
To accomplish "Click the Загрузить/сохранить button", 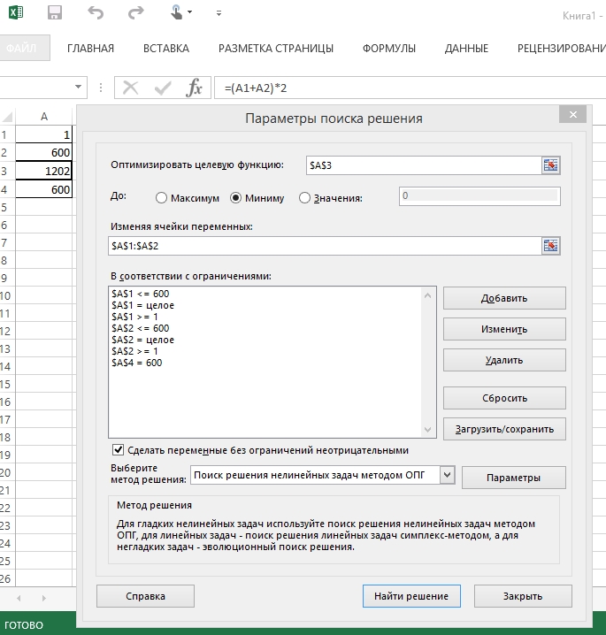I will coord(504,429).
